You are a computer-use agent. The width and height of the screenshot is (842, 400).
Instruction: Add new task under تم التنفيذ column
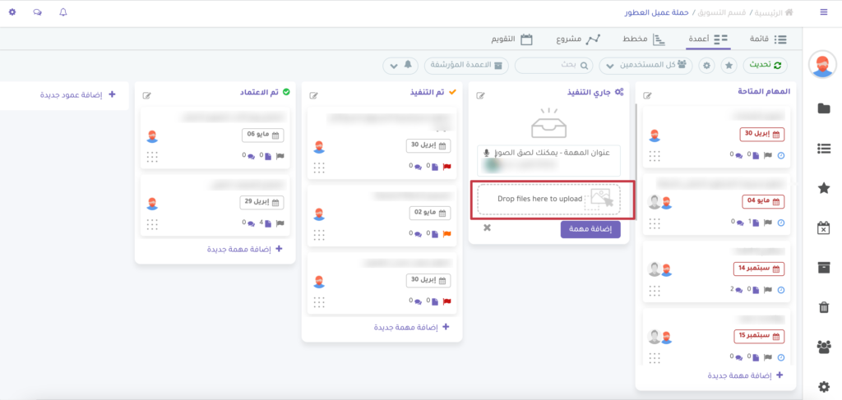click(x=412, y=327)
